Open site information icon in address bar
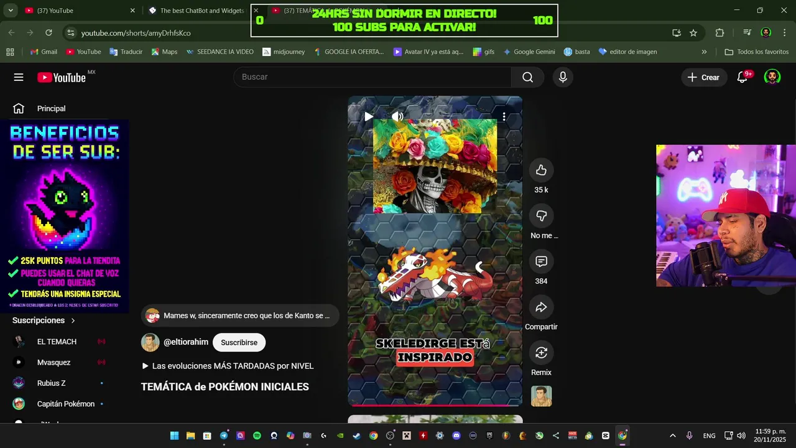796x448 pixels. coord(70,33)
